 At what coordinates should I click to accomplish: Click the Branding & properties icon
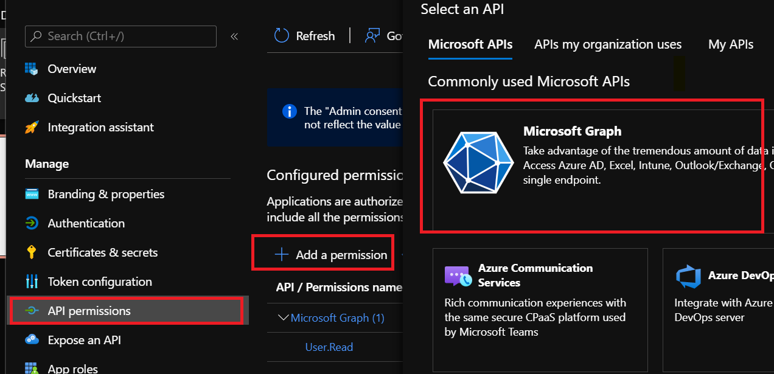click(32, 194)
